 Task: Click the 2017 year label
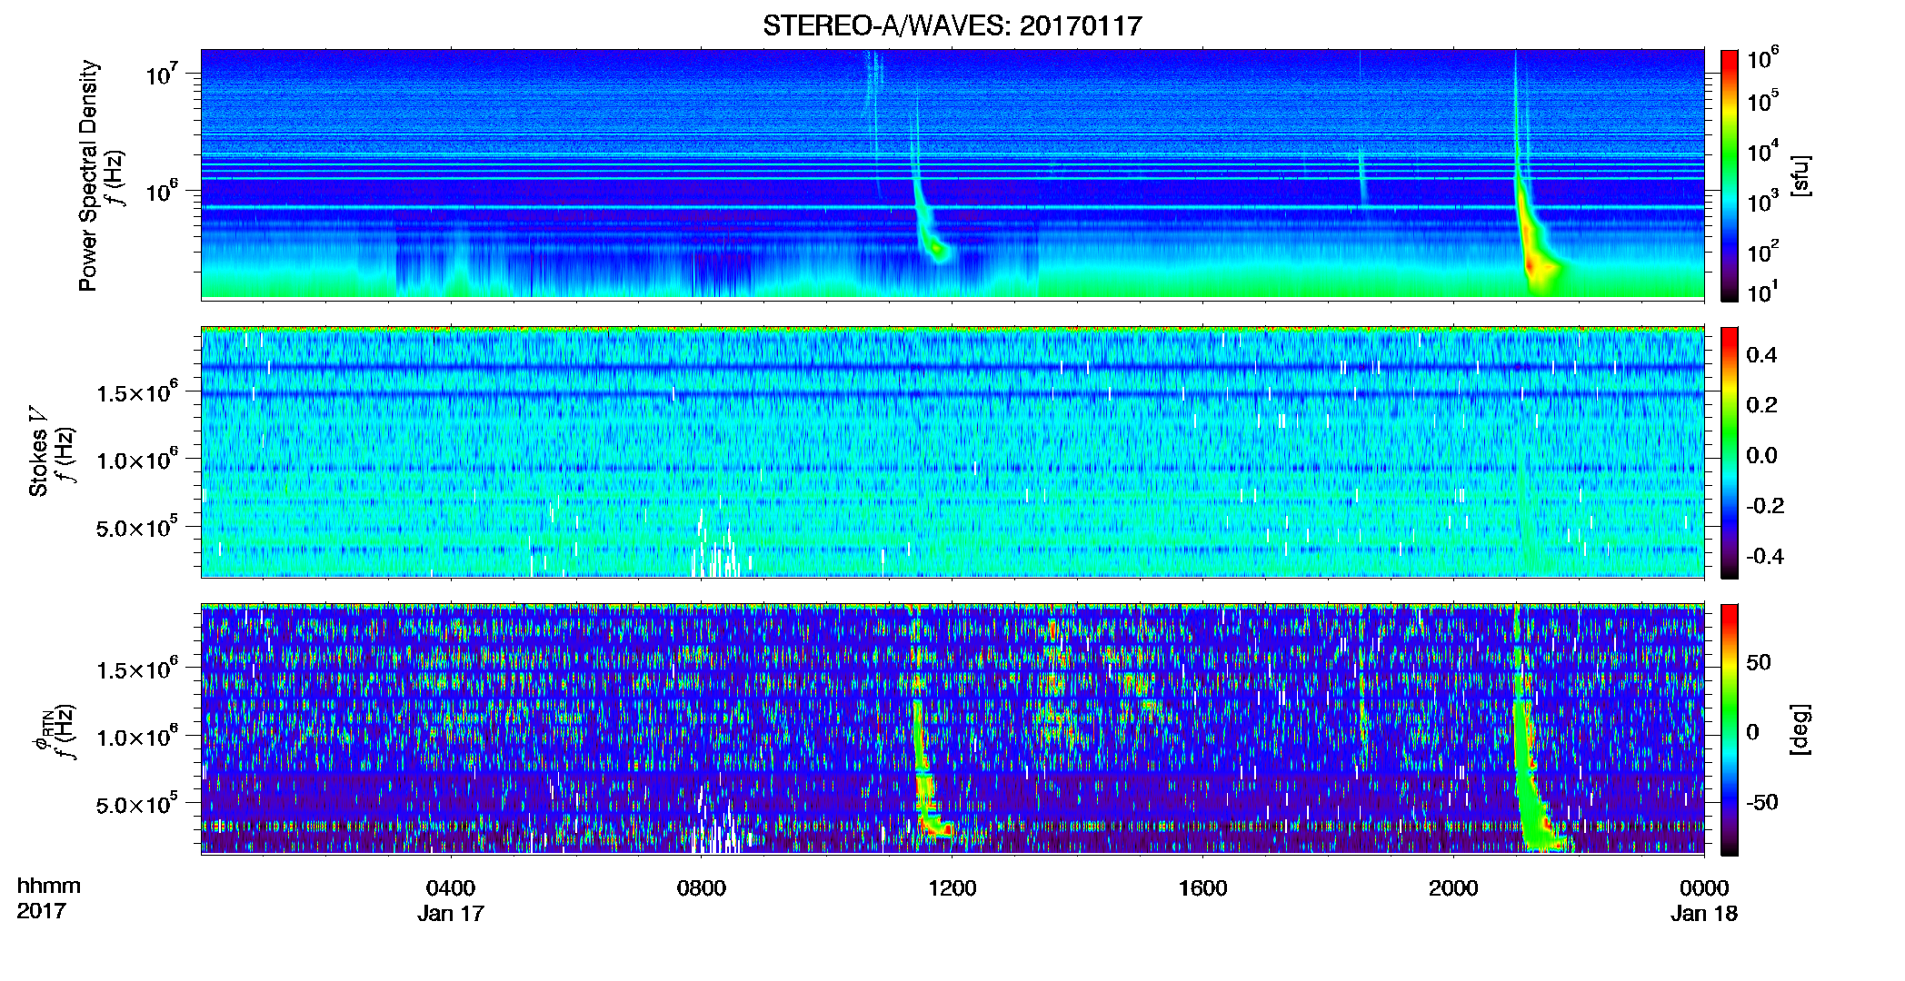[42, 910]
